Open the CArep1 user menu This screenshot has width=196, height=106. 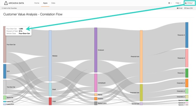[190, 3]
